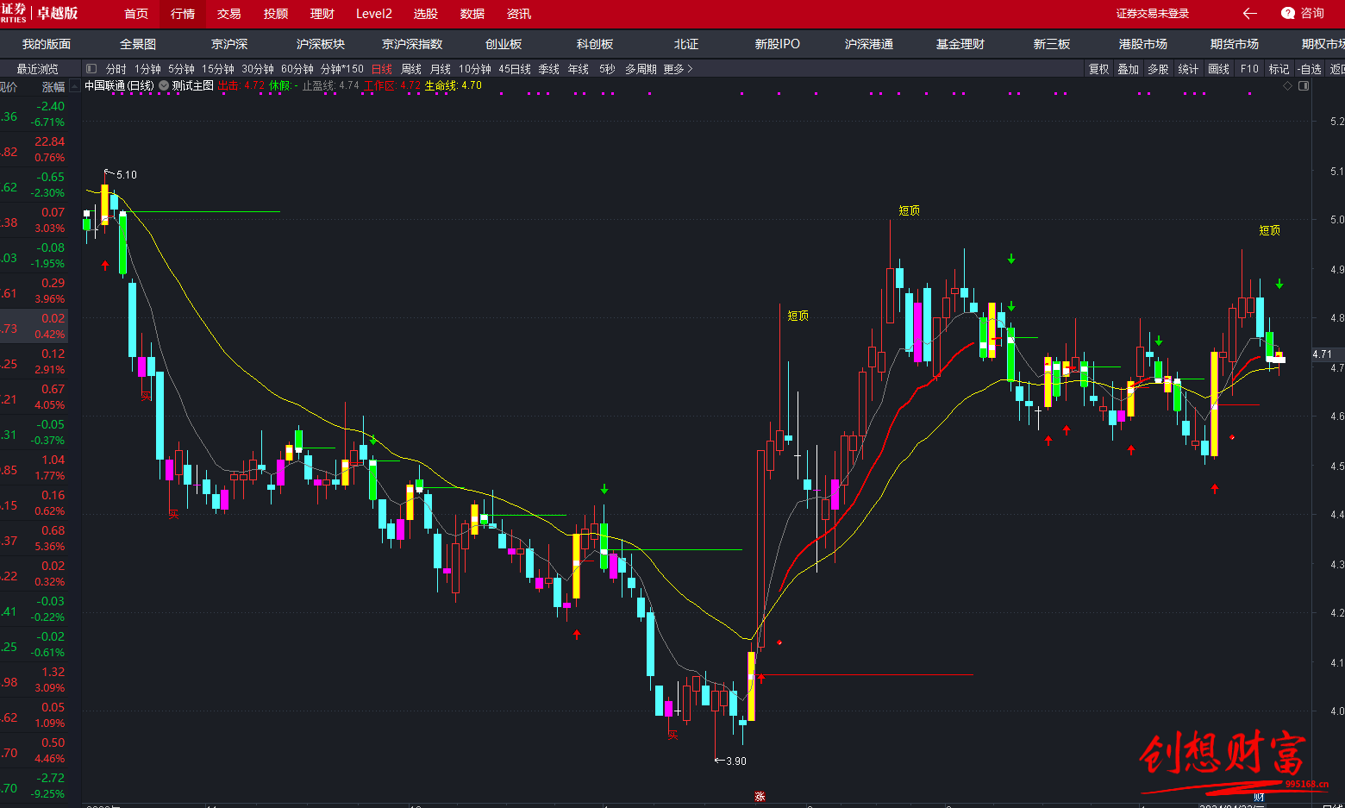Open the 首页 menu

click(136, 14)
